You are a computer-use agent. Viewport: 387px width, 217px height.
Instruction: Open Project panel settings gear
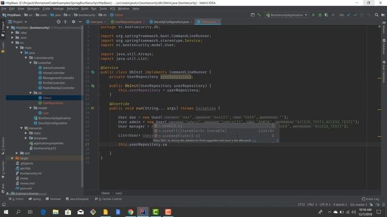(x=73, y=22)
